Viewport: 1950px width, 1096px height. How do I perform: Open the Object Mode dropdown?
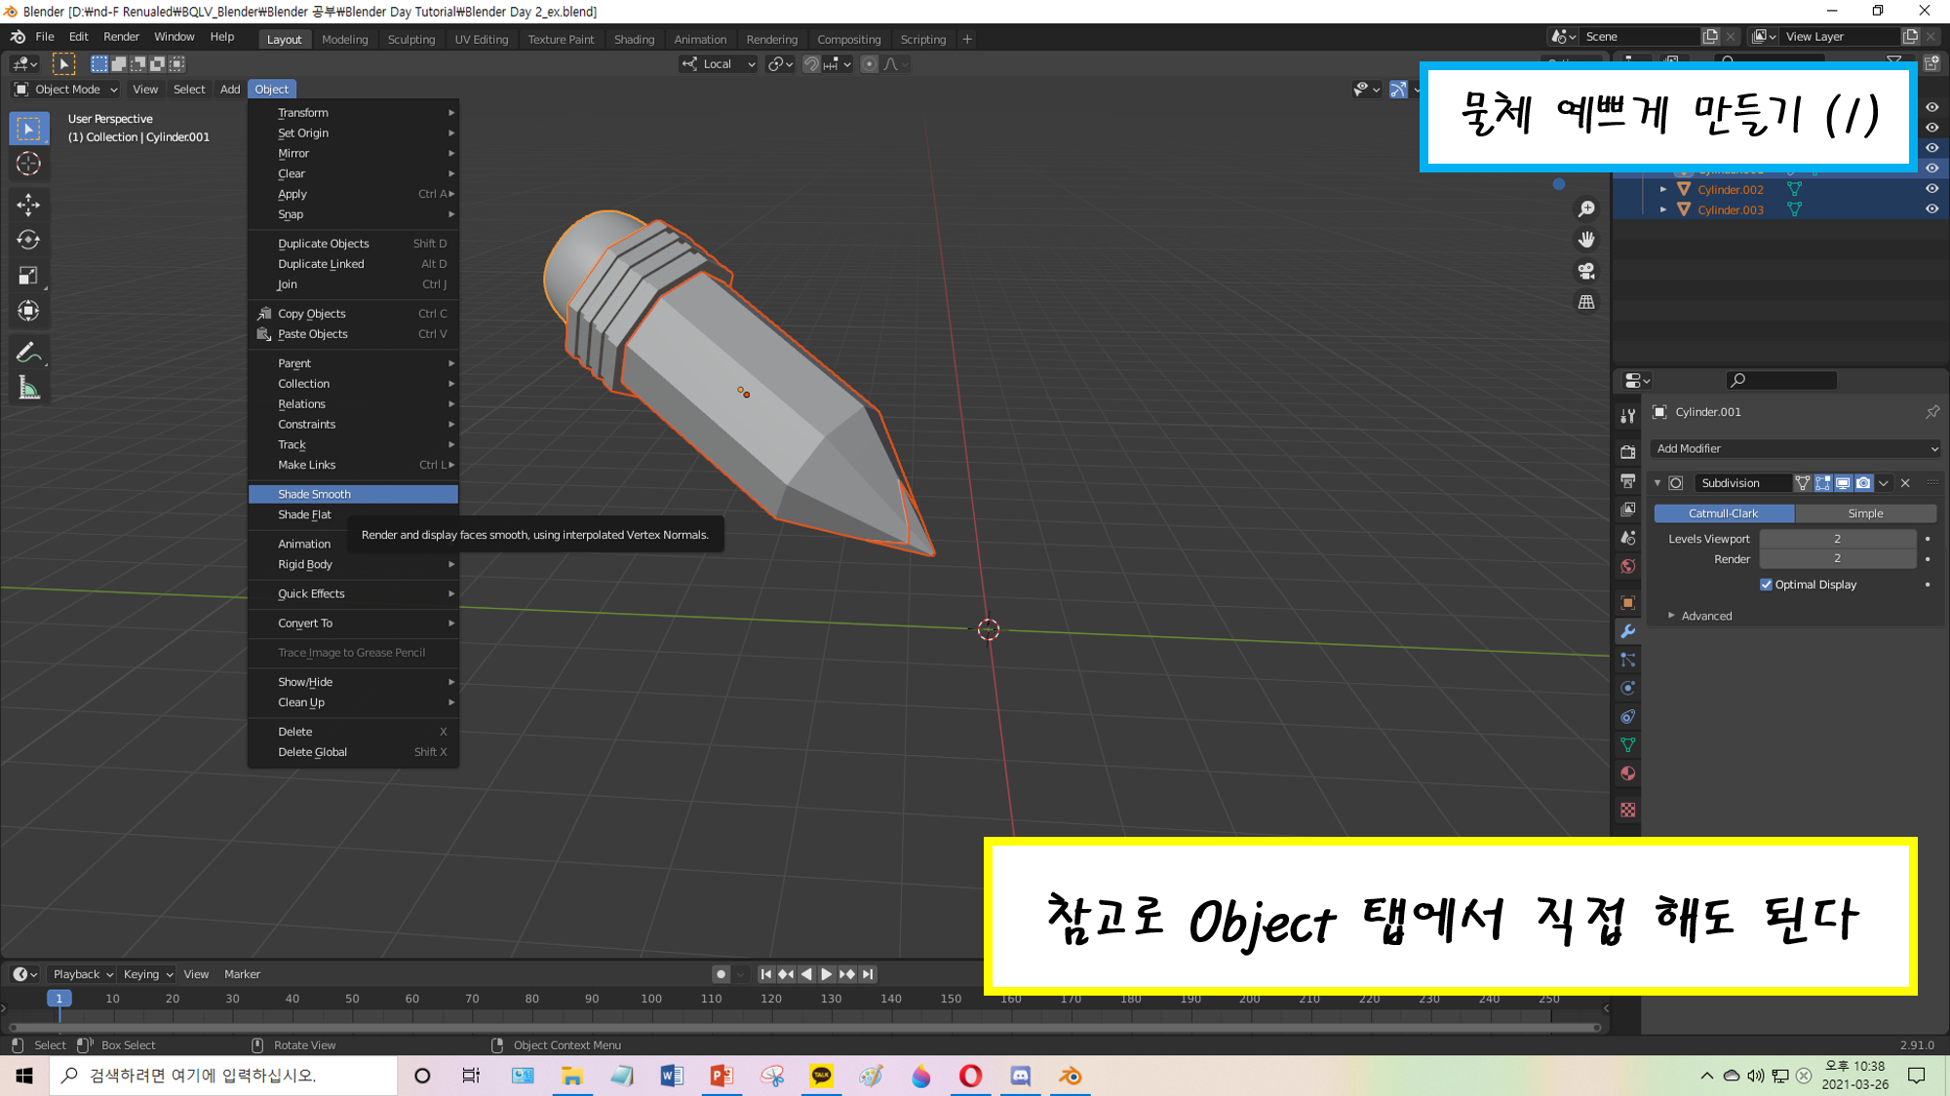pos(66,89)
